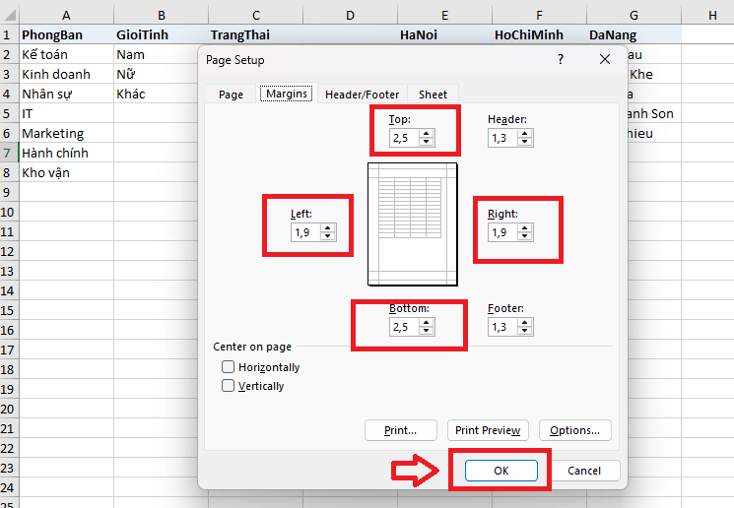Select cell Khác in column B

pos(156,94)
